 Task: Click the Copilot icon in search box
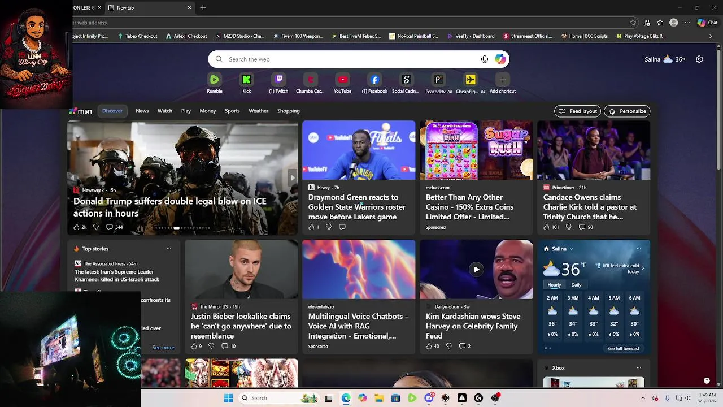point(500,59)
